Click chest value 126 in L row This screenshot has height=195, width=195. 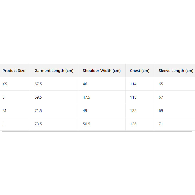133,124
